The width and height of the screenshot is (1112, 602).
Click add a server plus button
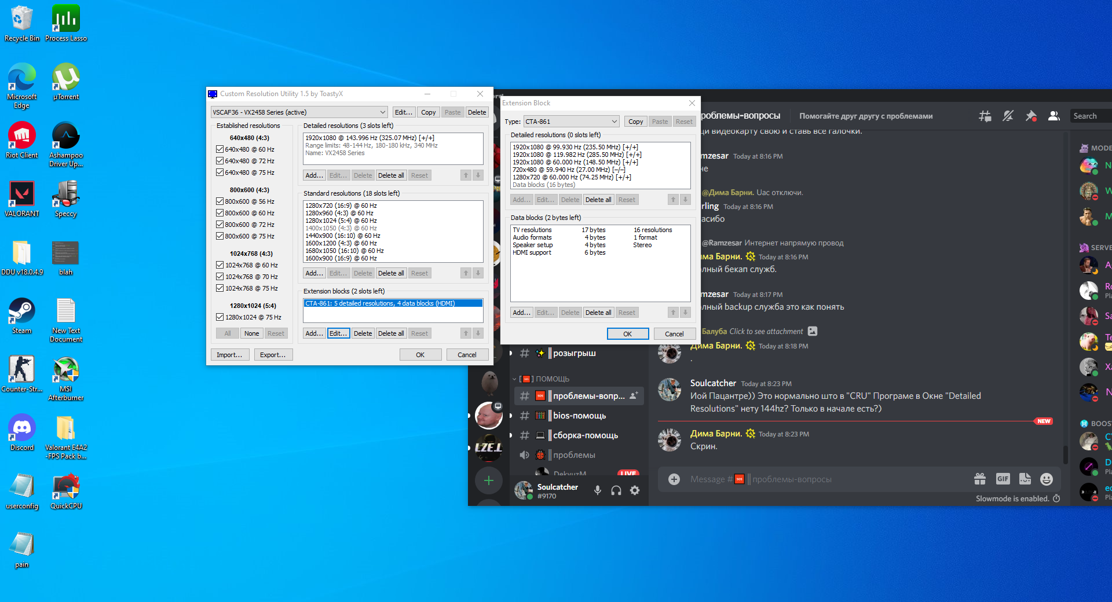click(488, 480)
